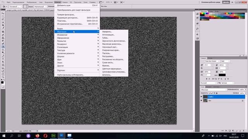Image resolution: width=248 pixels, height=139 pixels.
Task: Select the Horizontal Type tool
Action: (3, 59)
